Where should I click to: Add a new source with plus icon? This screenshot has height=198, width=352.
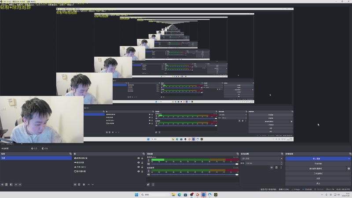click(x=75, y=184)
